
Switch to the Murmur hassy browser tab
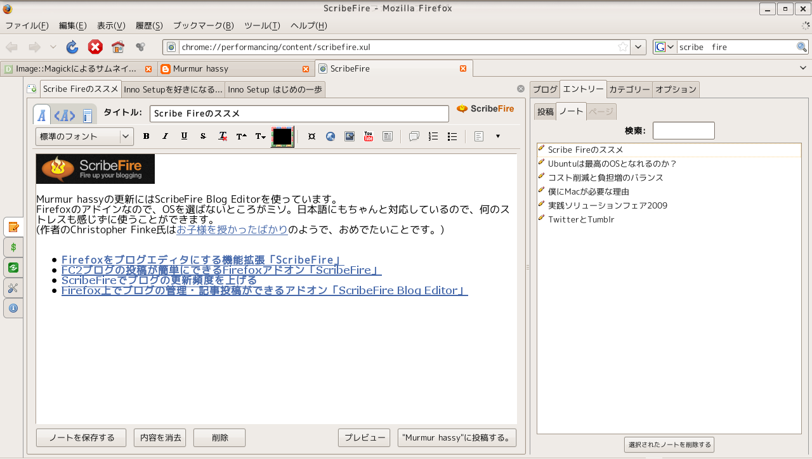(235, 68)
